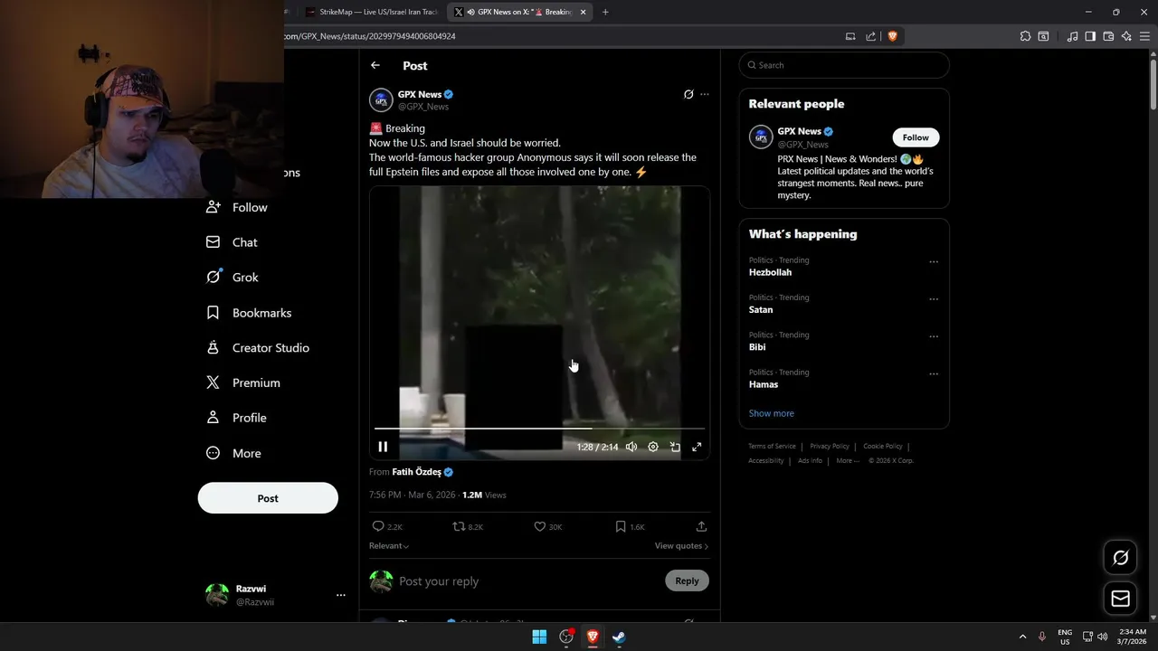The height and width of the screenshot is (651, 1158).
Task: Show hidden tray icons chevron
Action: (1022, 637)
